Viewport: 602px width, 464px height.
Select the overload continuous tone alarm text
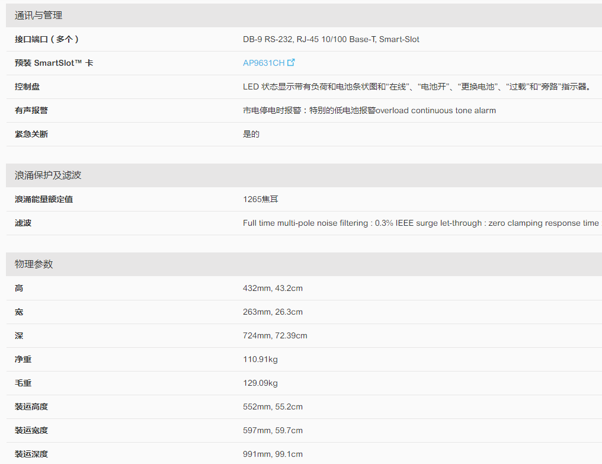pos(436,110)
